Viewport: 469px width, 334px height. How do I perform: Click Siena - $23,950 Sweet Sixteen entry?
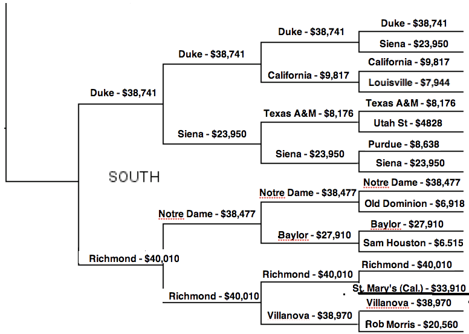pos(212,134)
